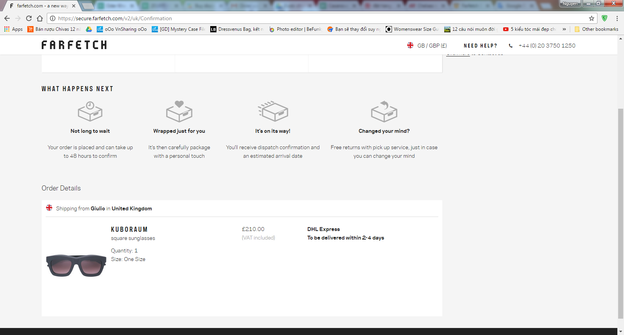Click the speeding box dispatch icon
624x335 pixels.
273,112
